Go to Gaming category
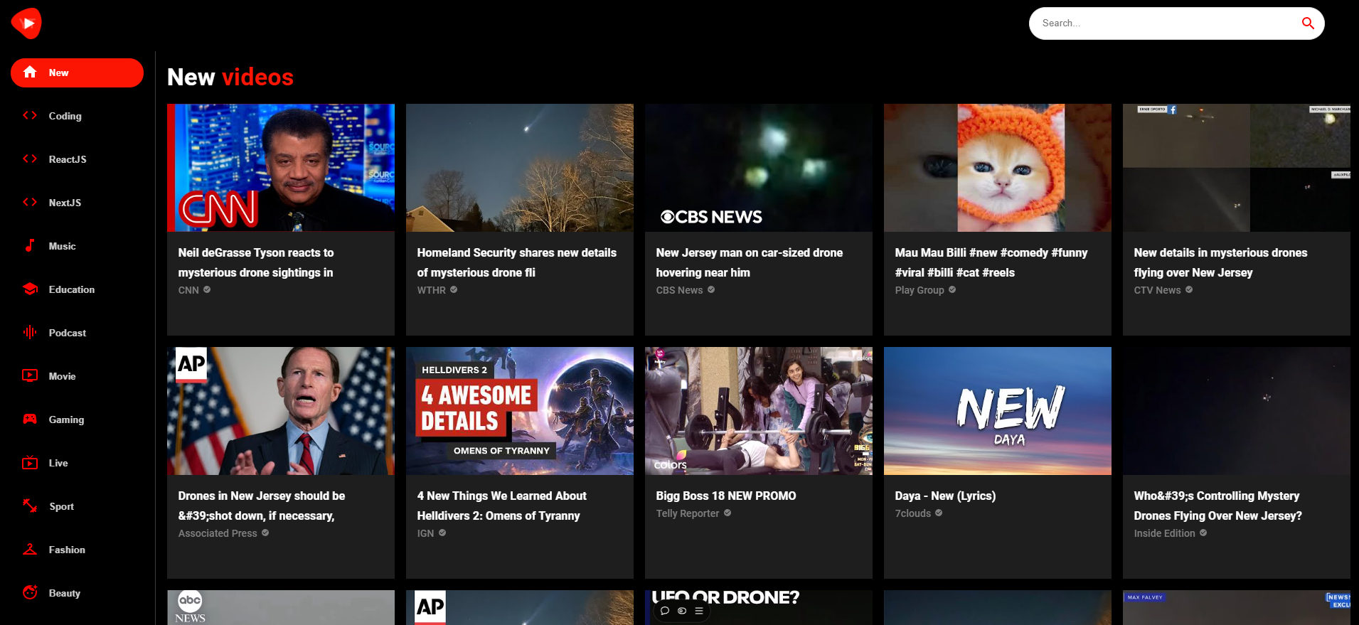This screenshot has width=1359, height=625. click(x=77, y=420)
